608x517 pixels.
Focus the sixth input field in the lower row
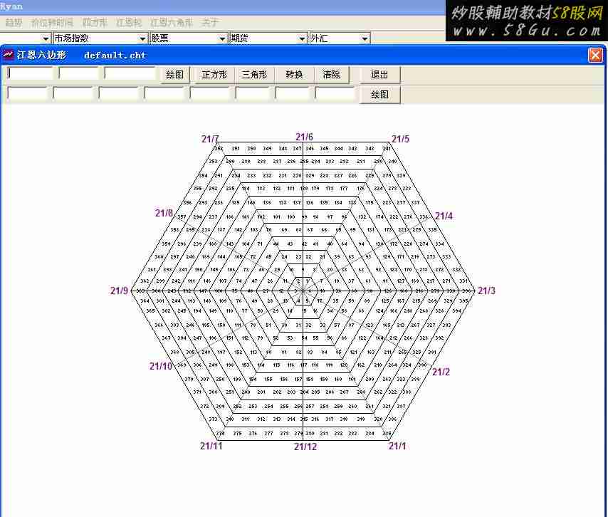coord(253,94)
